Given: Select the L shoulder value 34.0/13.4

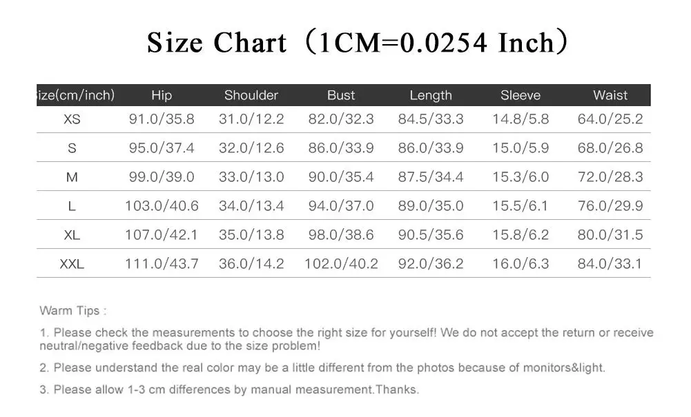Looking at the screenshot, I should pos(251,206).
